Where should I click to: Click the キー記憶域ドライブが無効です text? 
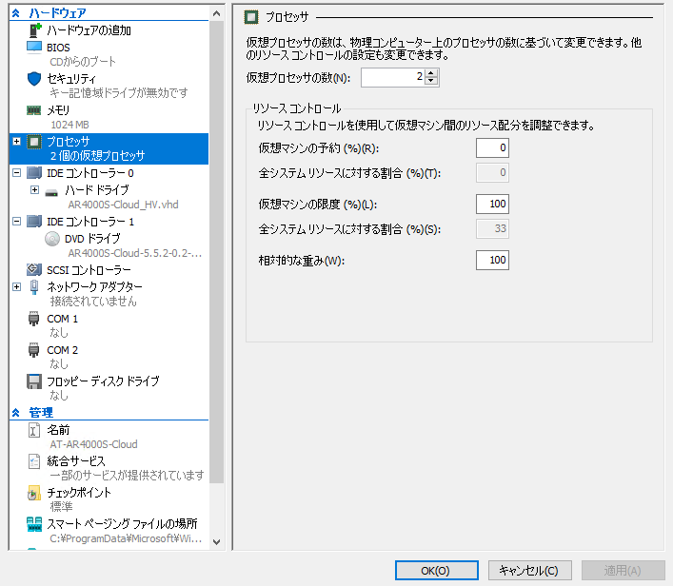click(119, 92)
